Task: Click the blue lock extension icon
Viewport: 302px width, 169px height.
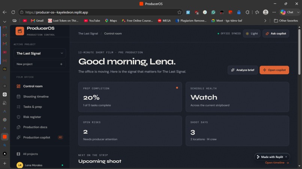Action: coord(239,12)
